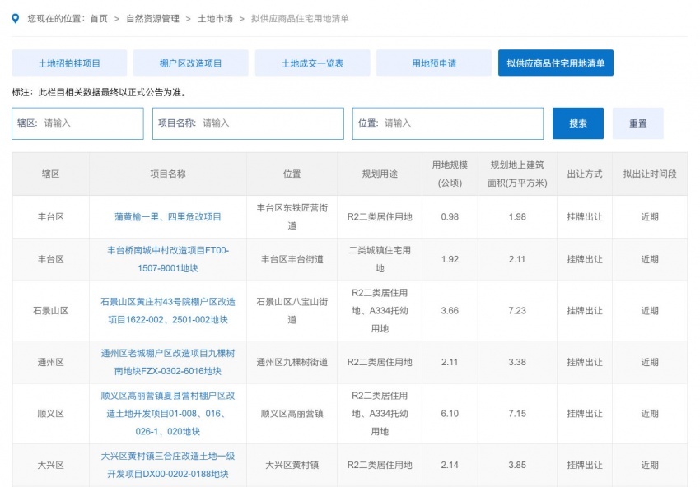Open 自然资源管理 breadcrumb link
The height and width of the screenshot is (487, 700).
point(150,18)
